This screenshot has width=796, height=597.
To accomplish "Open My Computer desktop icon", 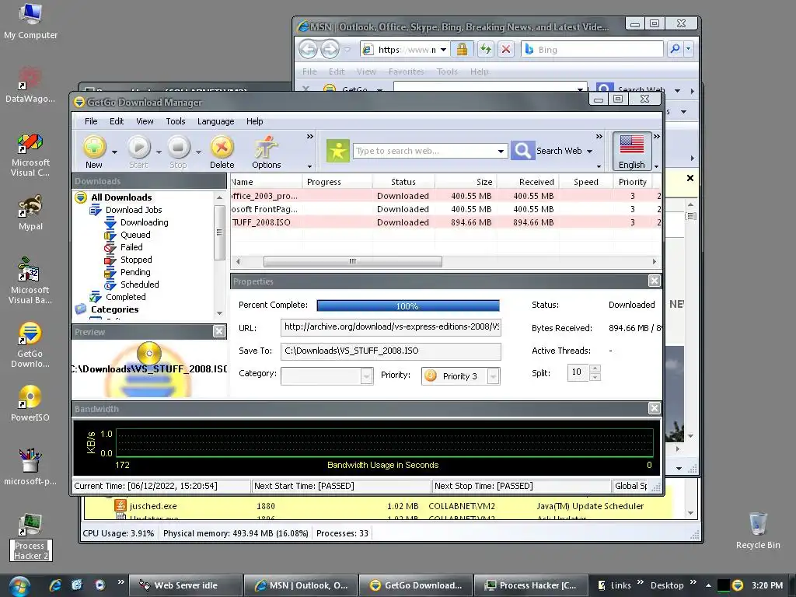I will tap(30, 21).
